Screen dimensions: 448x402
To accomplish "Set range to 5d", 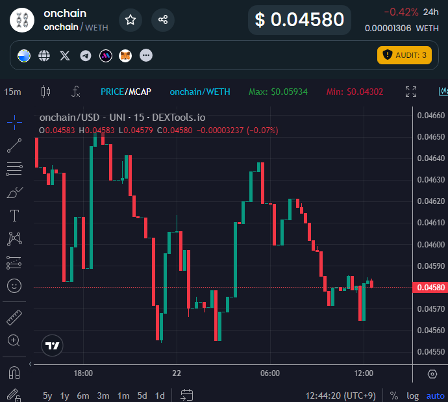I will pyautogui.click(x=142, y=396).
